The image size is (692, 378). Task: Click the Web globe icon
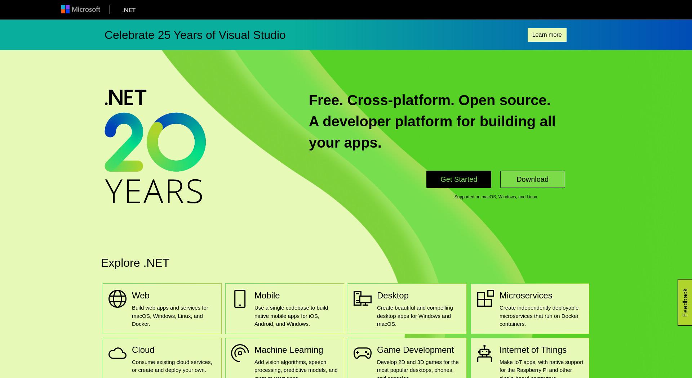tap(117, 299)
